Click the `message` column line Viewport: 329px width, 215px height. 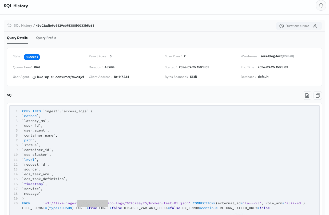(32, 194)
